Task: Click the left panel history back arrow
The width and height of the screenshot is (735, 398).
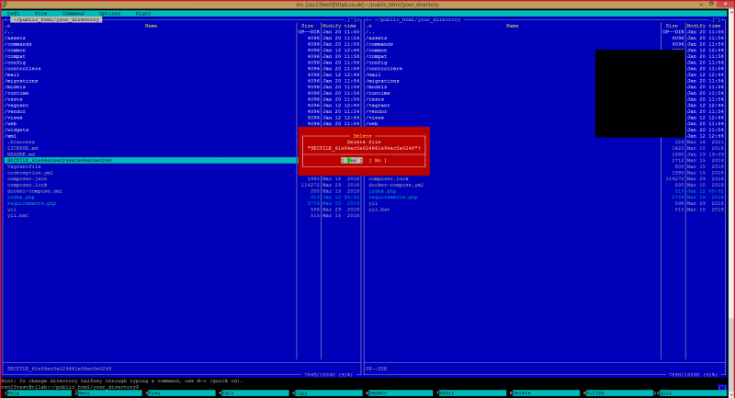Action: click(x=5, y=19)
